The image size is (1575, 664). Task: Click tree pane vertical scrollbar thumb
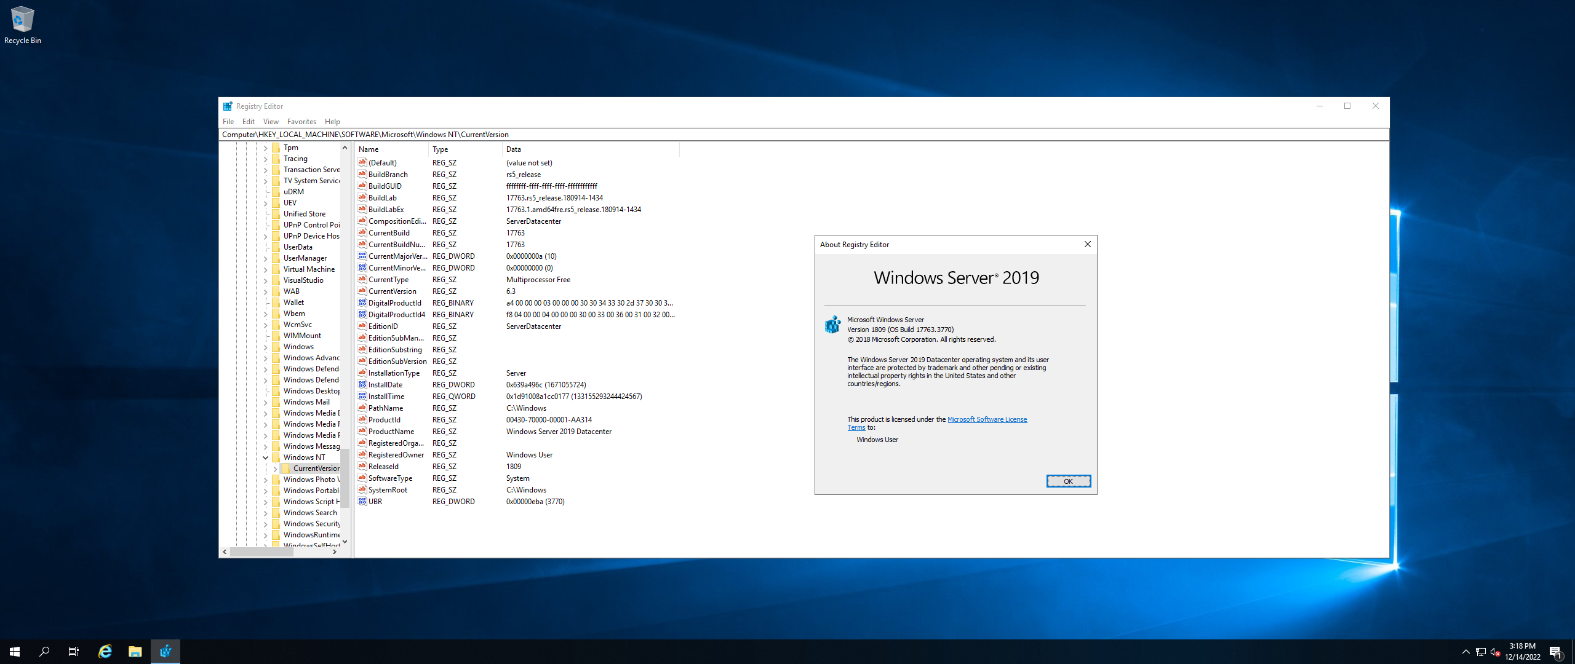tap(345, 478)
